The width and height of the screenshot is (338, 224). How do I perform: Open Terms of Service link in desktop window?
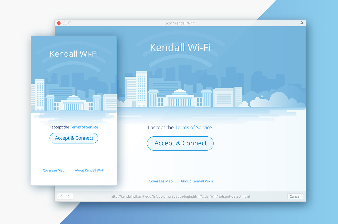(193, 127)
